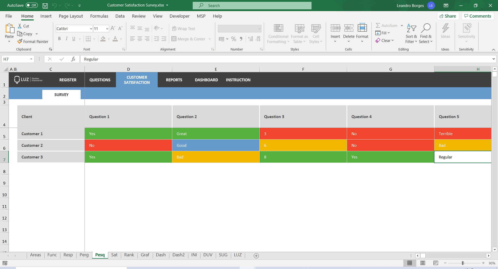The height and width of the screenshot is (269, 498).
Task: Toggle italic formatting
Action: [66, 39]
